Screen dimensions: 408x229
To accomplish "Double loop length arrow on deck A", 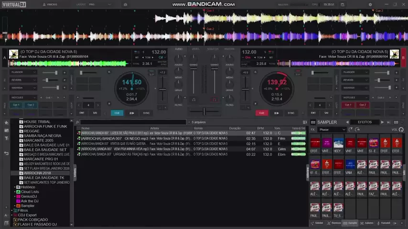I will (x=98, y=105).
